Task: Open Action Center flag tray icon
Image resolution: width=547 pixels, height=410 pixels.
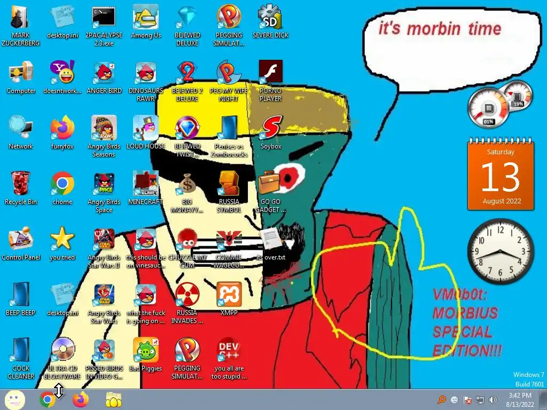Action: (467, 400)
